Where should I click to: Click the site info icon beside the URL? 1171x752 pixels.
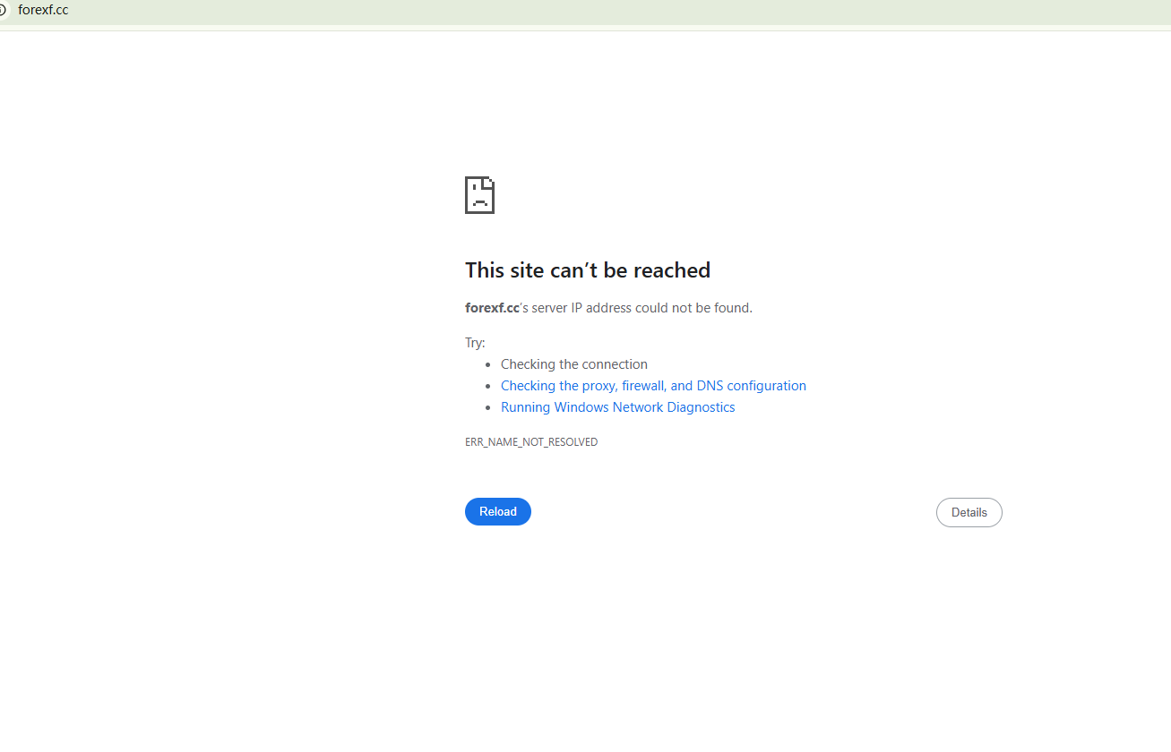coord(3,11)
